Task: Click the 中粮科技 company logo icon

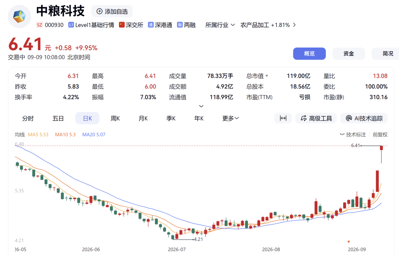Action: pyautogui.click(x=19, y=17)
